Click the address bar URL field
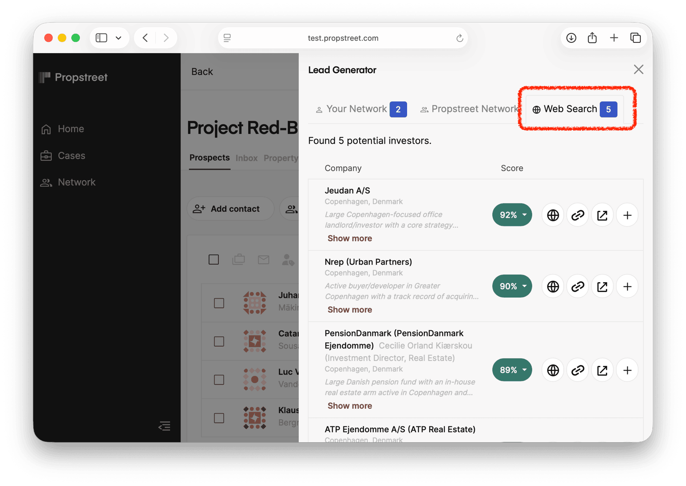The image size is (686, 486). 343,38
